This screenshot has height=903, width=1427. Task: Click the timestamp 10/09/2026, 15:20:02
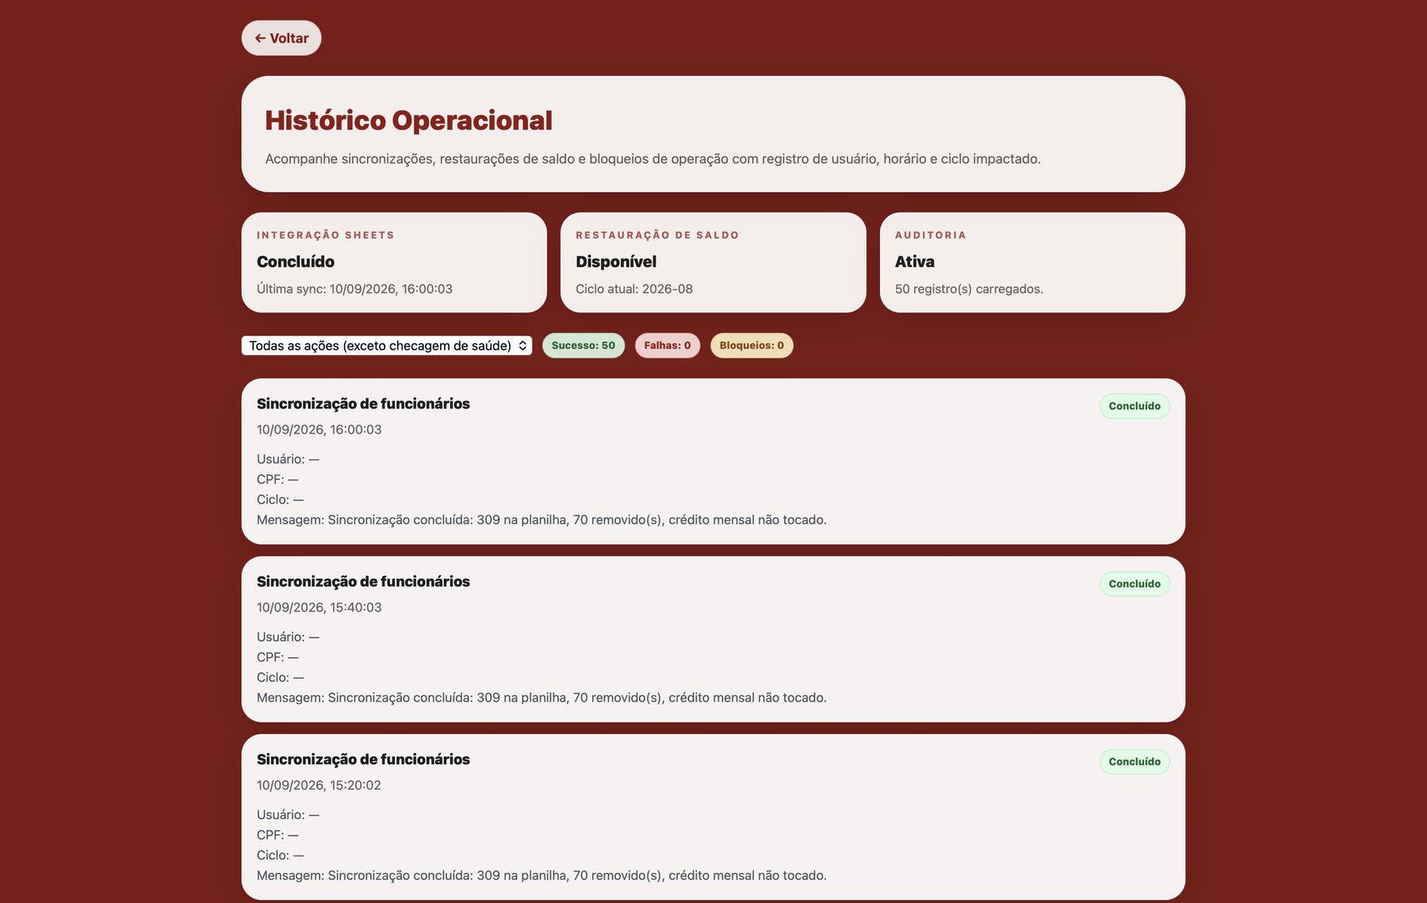tap(319, 786)
